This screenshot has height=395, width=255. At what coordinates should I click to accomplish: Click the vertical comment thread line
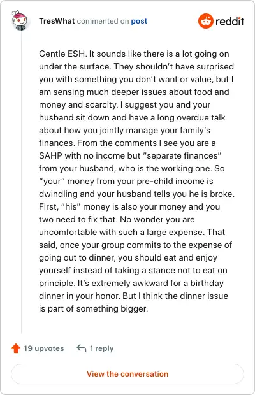[x=21, y=182]
